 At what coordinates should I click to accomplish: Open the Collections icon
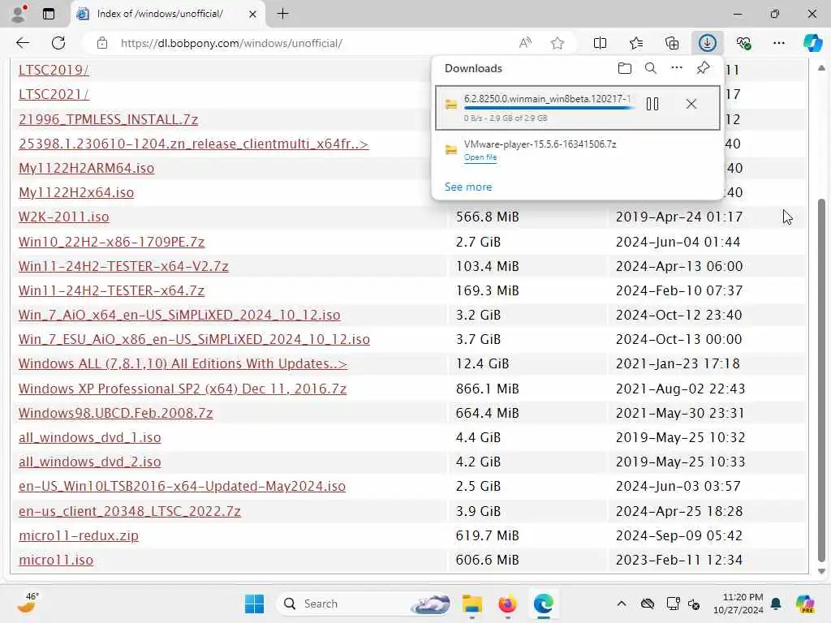[671, 44]
